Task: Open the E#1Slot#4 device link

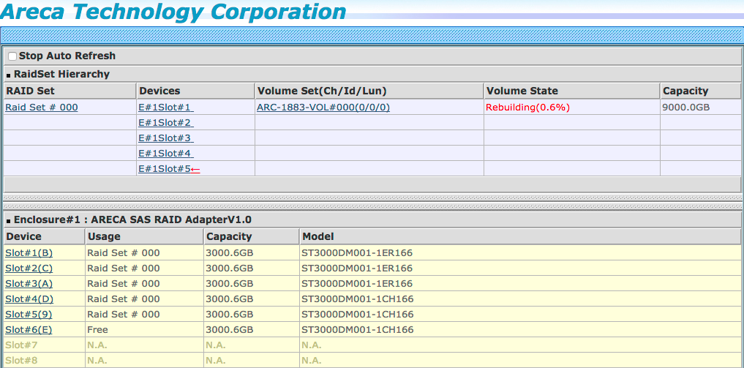Action: [x=165, y=153]
